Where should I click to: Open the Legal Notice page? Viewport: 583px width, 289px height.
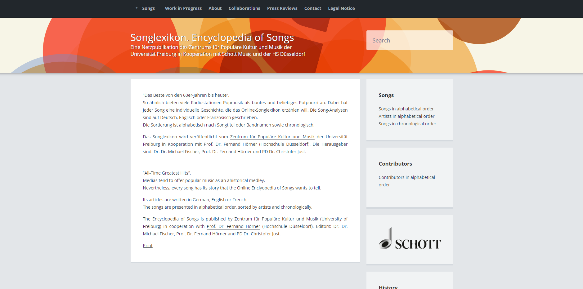(341, 8)
